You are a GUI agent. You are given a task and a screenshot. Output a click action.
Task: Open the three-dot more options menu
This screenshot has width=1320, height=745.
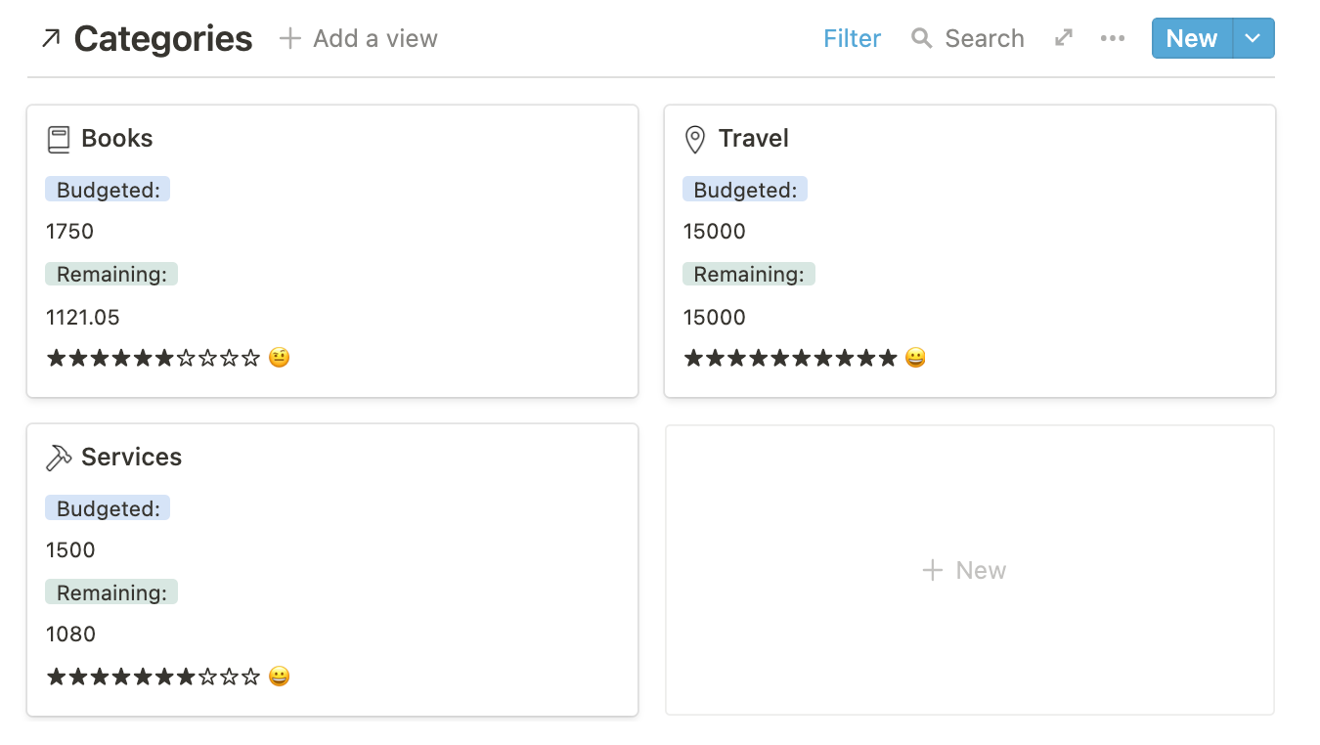[x=1113, y=38]
